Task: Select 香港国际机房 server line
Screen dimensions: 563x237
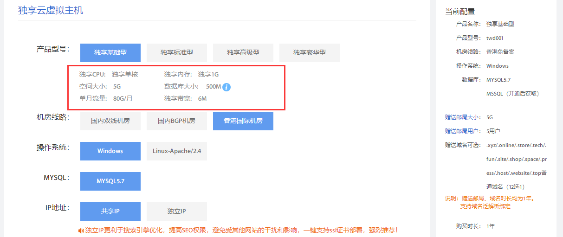Action: pyautogui.click(x=243, y=121)
